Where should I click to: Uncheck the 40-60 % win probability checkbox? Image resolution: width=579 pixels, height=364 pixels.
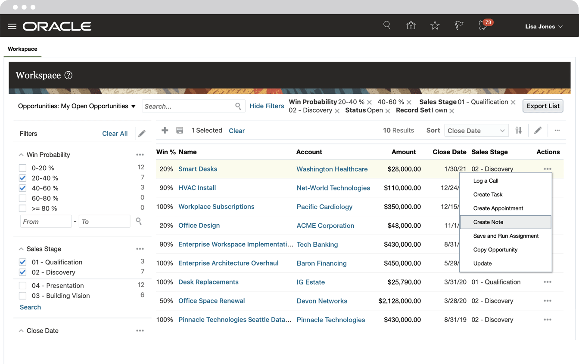(23, 188)
